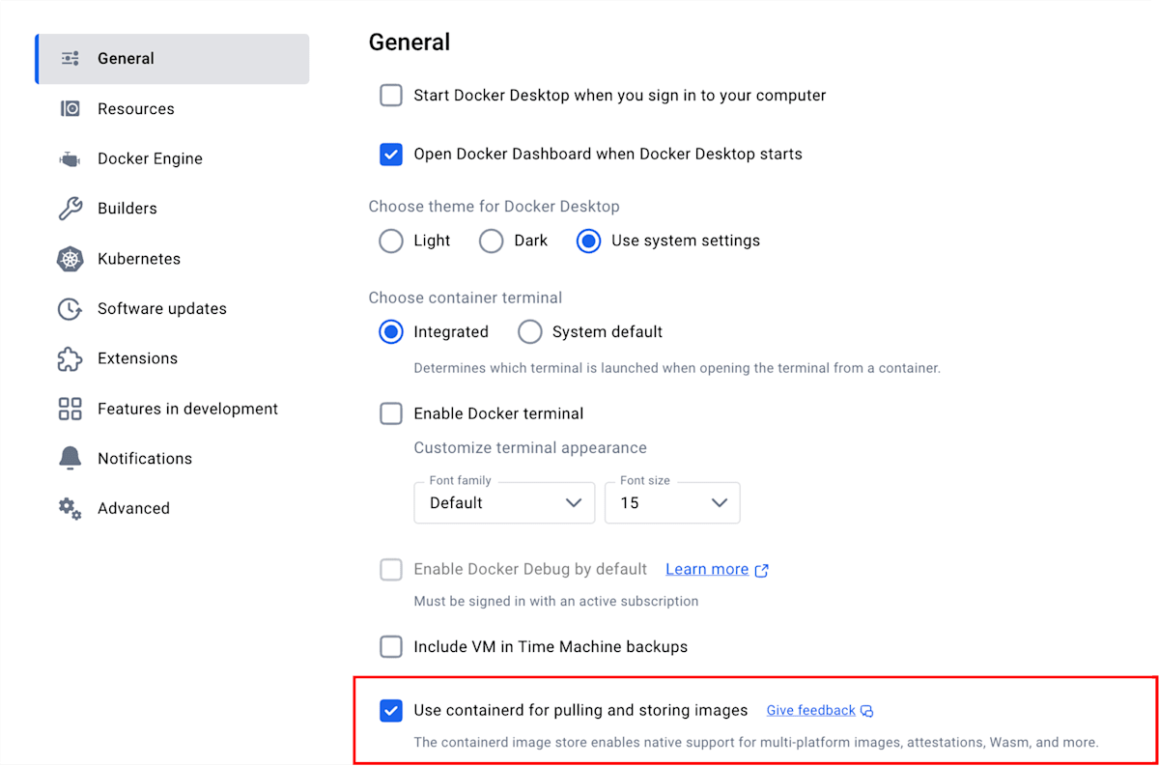Select Extensions label in sidebar
This screenshot has width=1159, height=766.
[x=138, y=358]
